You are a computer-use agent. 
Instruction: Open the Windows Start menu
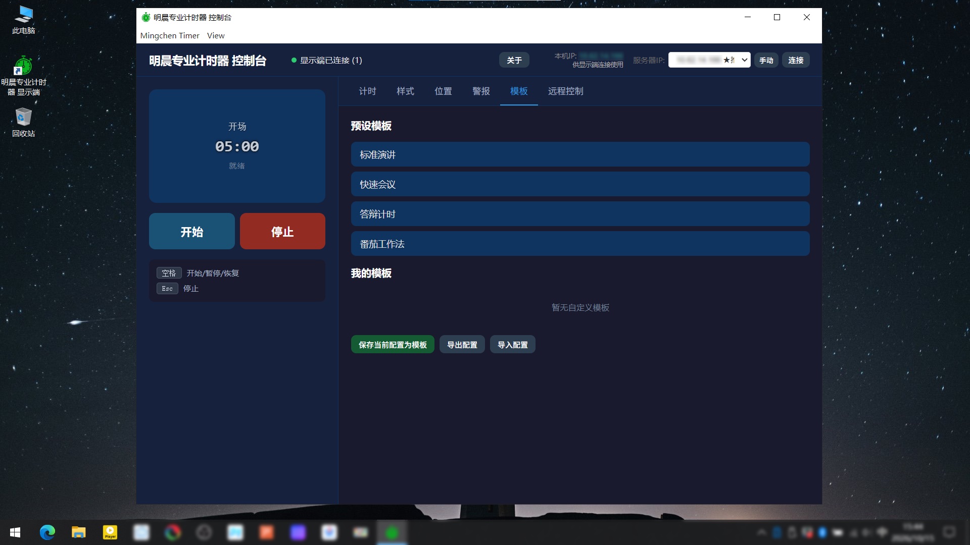pos(15,532)
